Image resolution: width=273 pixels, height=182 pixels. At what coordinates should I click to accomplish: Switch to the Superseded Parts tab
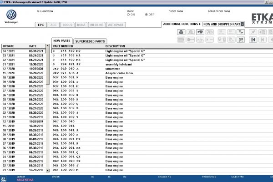click(90, 41)
